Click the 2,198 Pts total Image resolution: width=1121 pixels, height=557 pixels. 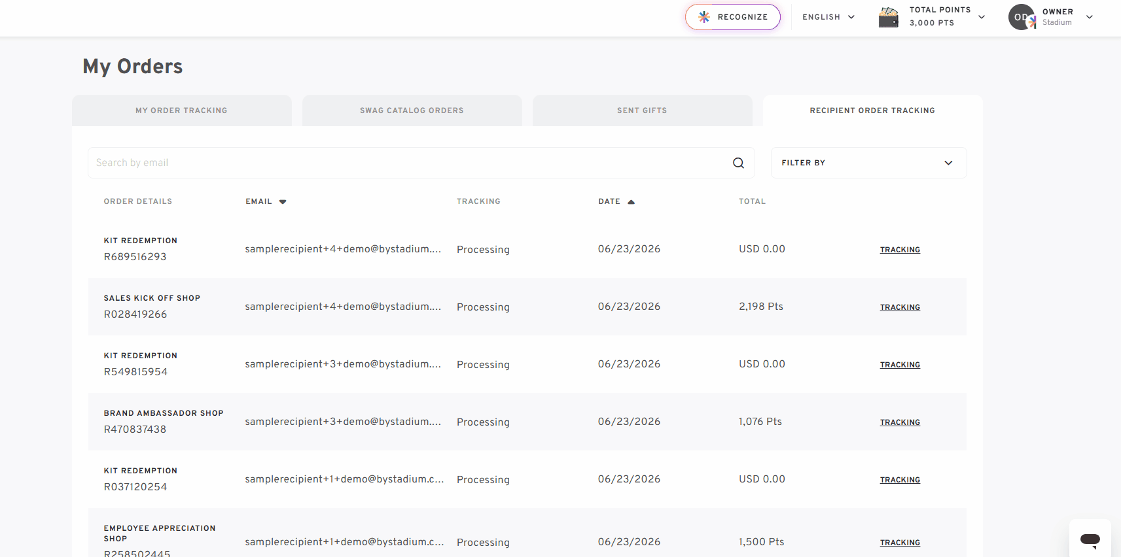(x=761, y=307)
